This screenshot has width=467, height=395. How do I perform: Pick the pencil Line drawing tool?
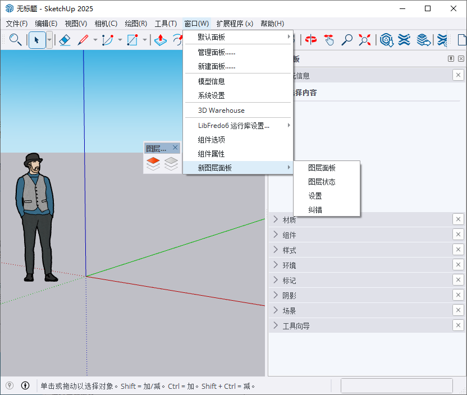tap(84, 40)
